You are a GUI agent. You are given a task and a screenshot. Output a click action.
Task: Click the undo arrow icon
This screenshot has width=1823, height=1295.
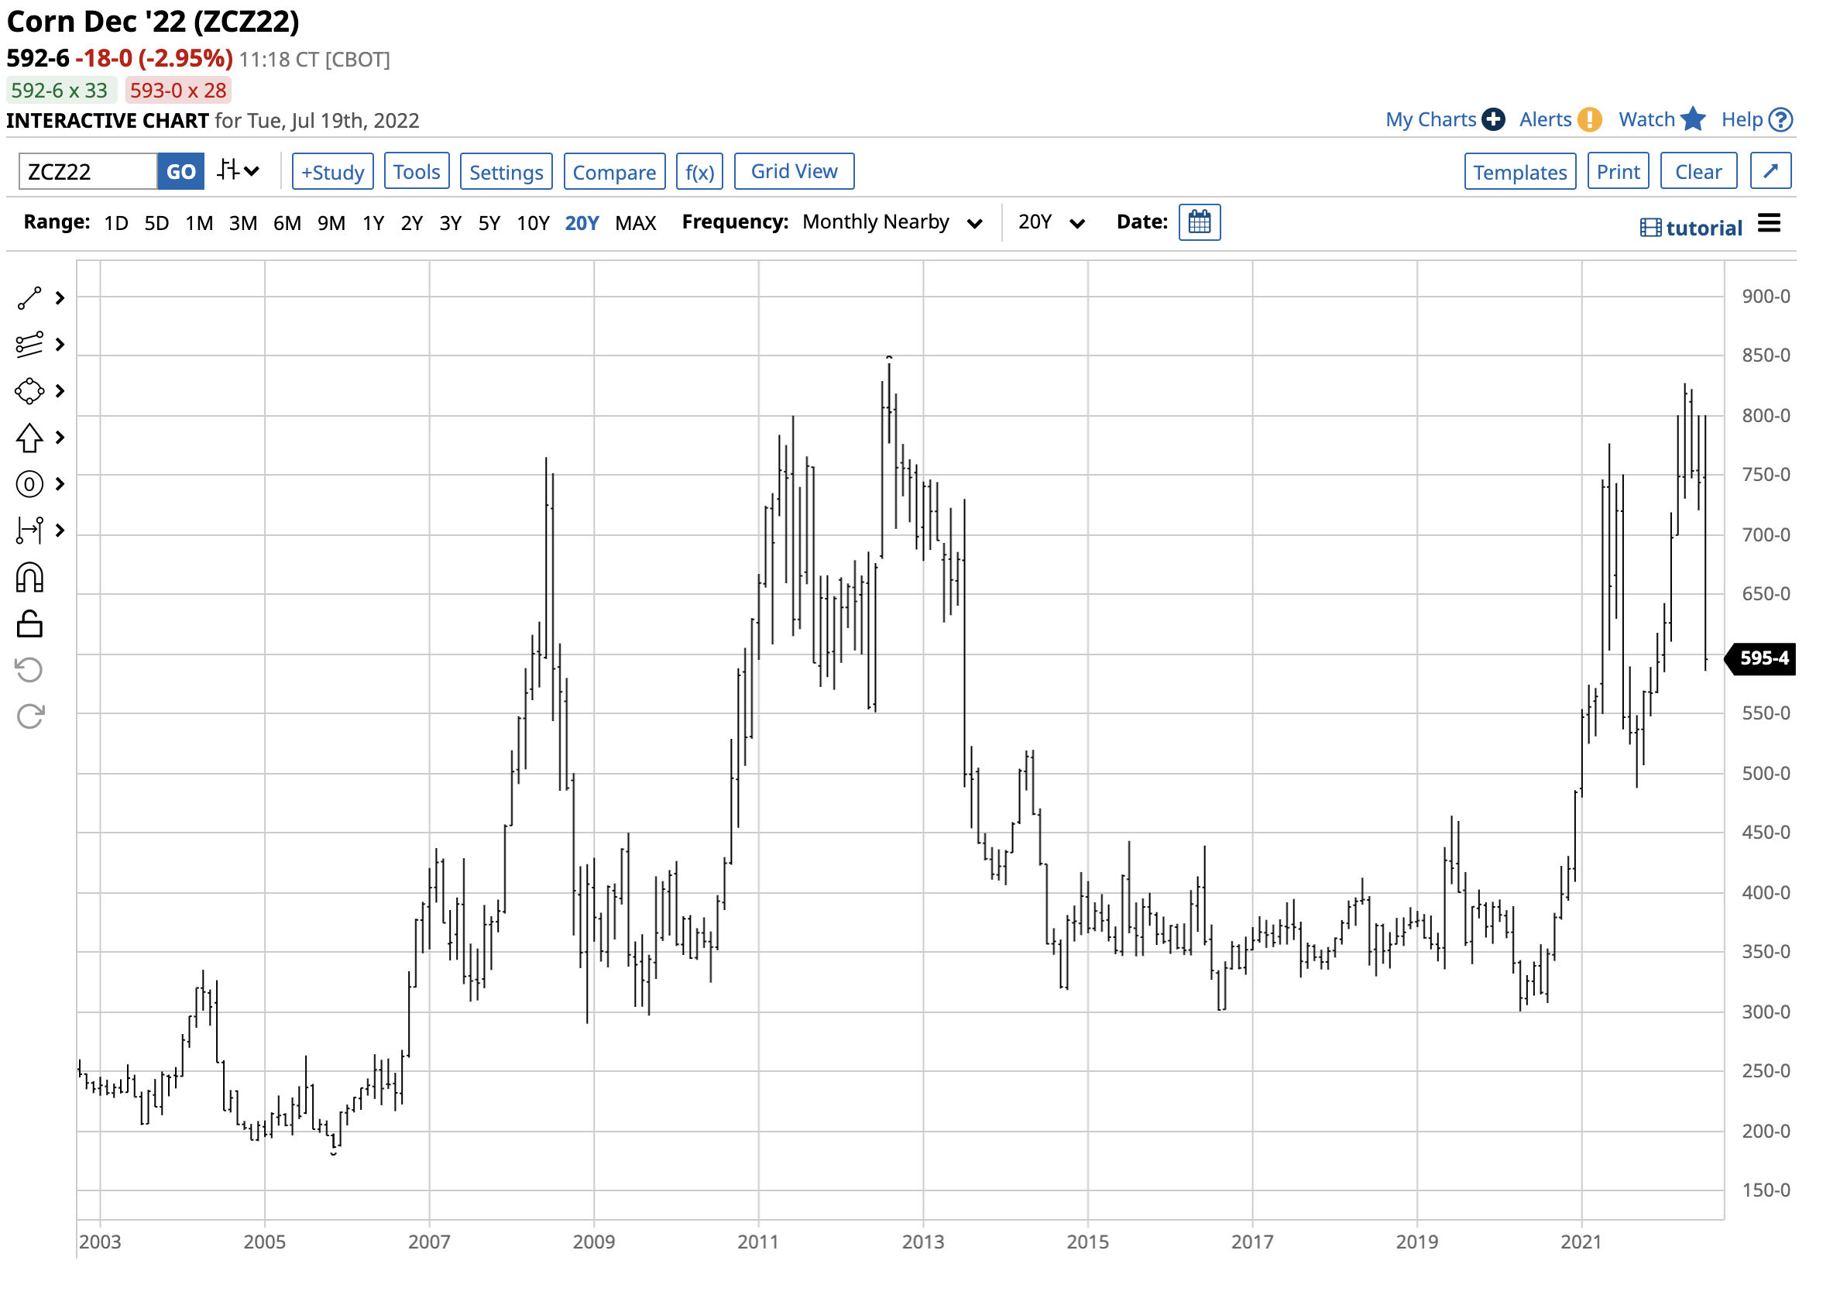tap(29, 671)
